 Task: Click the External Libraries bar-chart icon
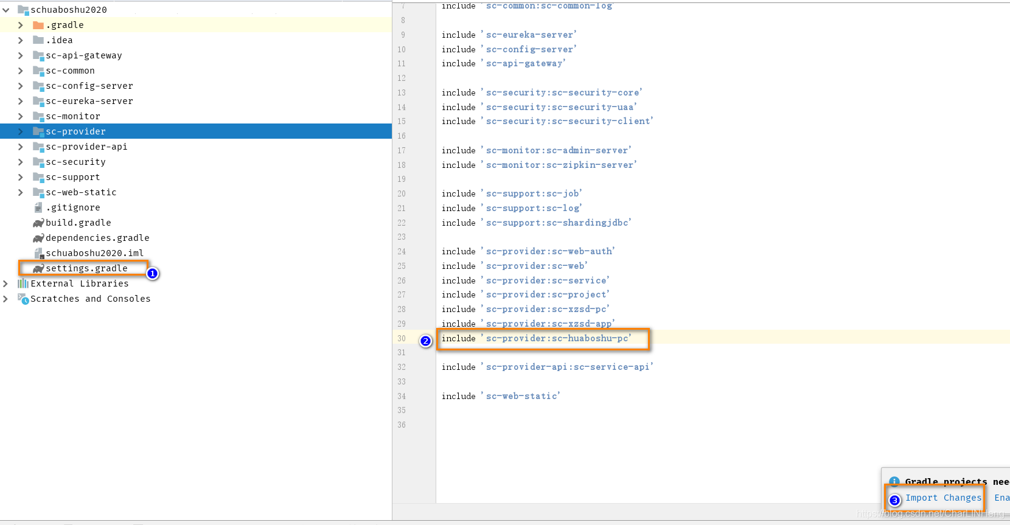[x=23, y=283]
